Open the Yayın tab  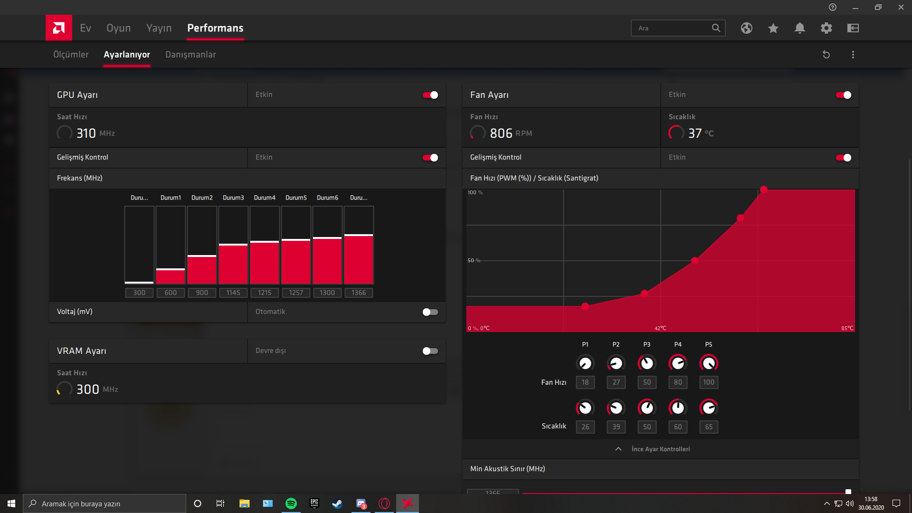pos(159,28)
